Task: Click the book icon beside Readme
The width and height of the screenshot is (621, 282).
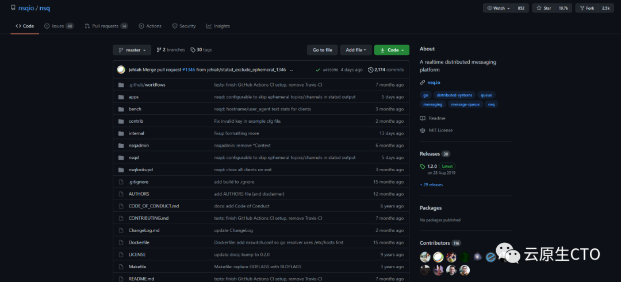Action: 423,118
